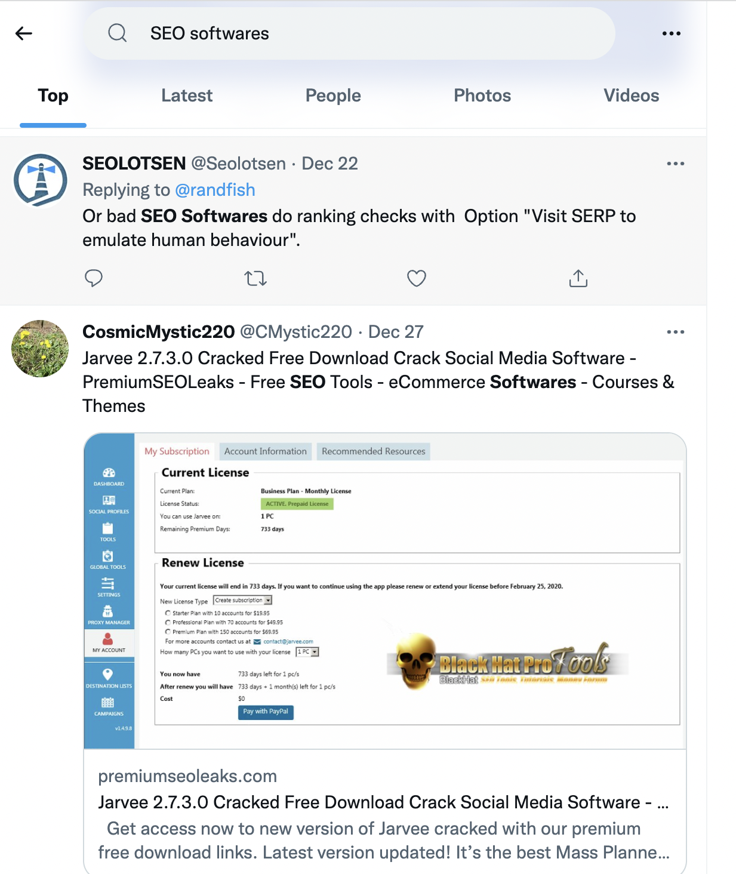Open more options on SEOLOTSEN tweet
This screenshot has width=736, height=874.
676,164
